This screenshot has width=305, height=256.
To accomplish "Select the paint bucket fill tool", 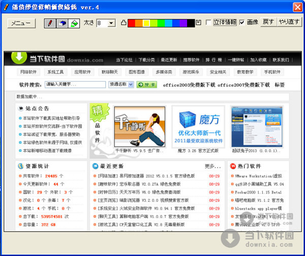I will point(74,23).
